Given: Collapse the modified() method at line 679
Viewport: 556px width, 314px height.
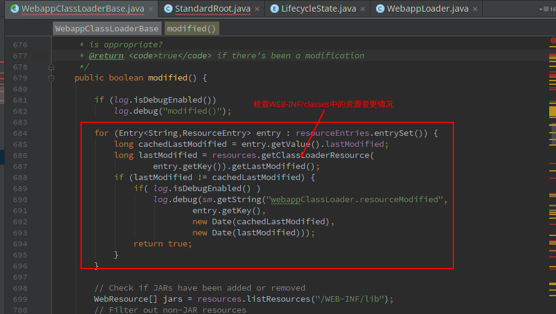Looking at the screenshot, I should 52,78.
